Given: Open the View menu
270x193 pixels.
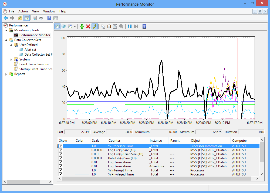Looking at the screenshot, I should click(35, 11).
